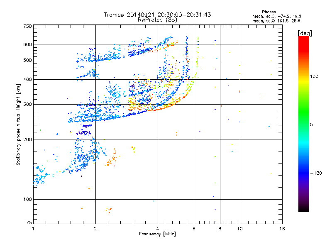Select the 'mean, sd,X: 101.5, 25.6' line
The height and width of the screenshot is (249, 332).
(x=276, y=21)
